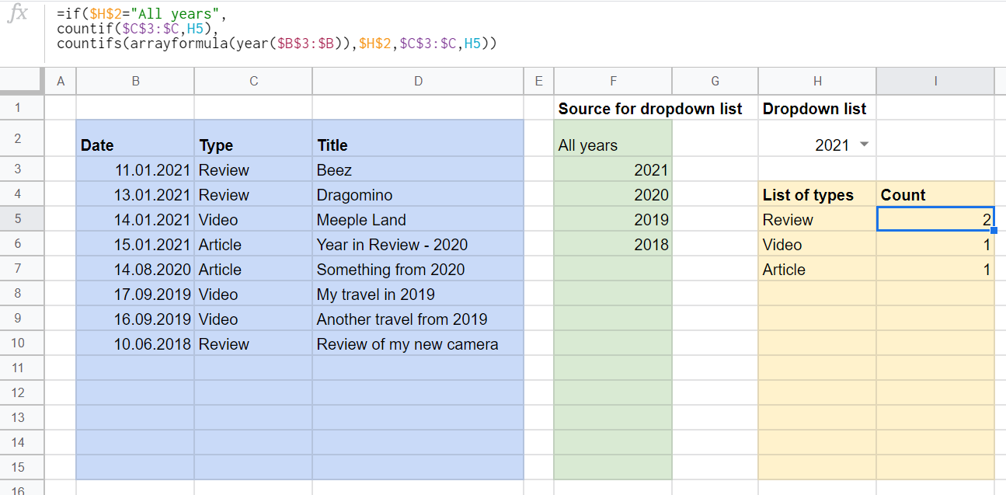Open the year dropdown arrow in H2
1006x495 pixels.
864,145
